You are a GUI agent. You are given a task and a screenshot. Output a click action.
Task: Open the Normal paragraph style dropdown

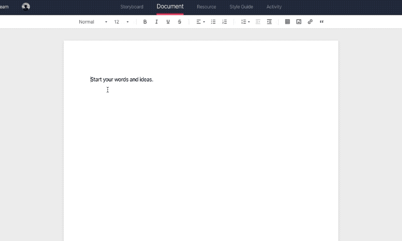93,22
